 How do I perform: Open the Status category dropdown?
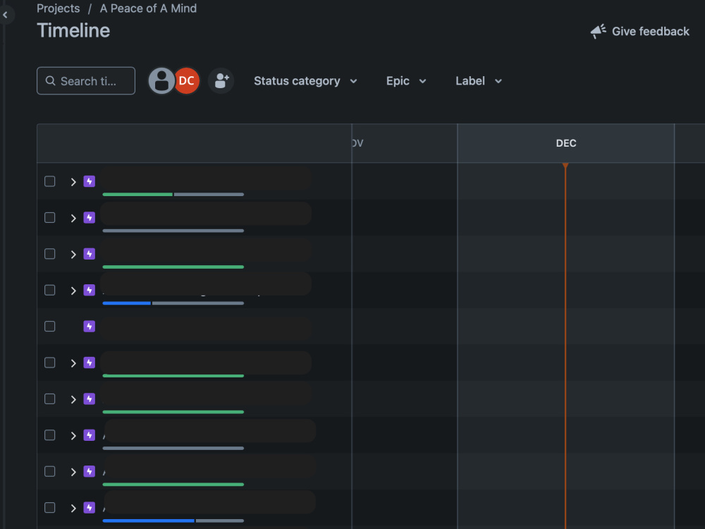(x=305, y=81)
